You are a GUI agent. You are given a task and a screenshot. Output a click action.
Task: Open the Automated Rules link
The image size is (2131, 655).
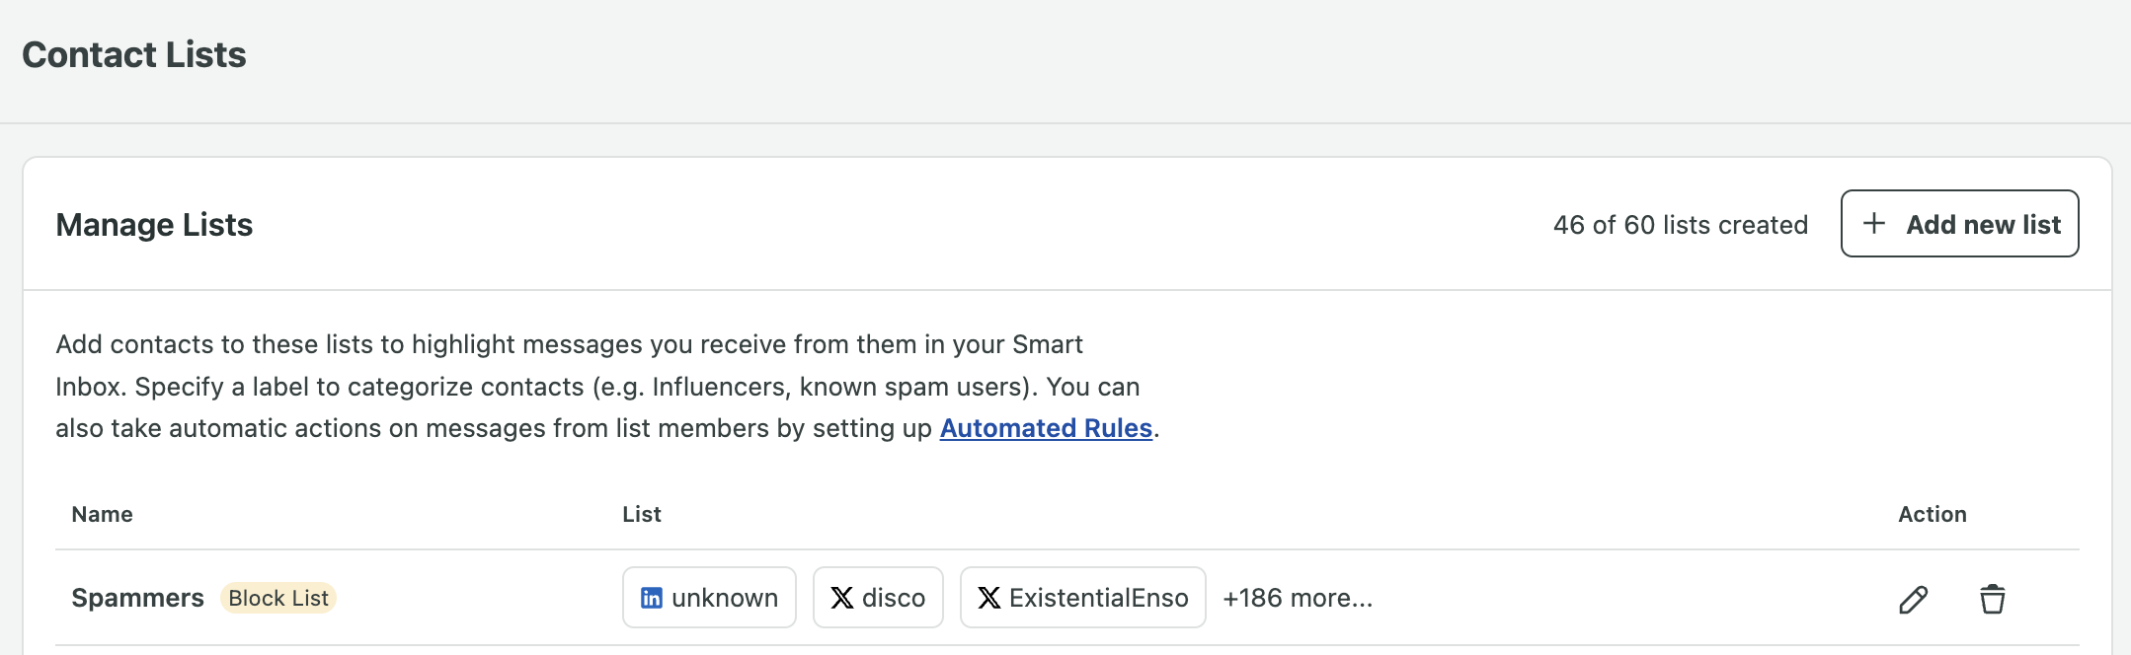(1046, 428)
